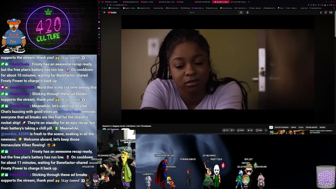336x189 pixels.
Task: Save the video to a playlist
Action: point(259,130)
